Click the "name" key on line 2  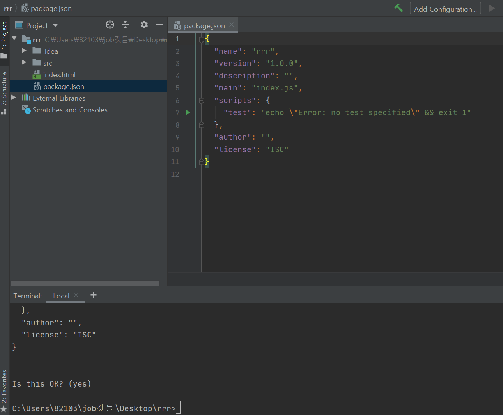coord(228,51)
